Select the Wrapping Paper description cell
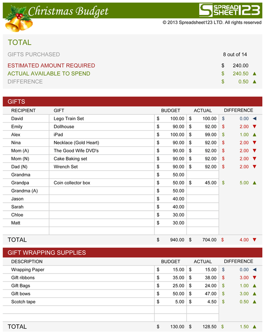The height and width of the screenshot is (334, 265). pos(79,269)
